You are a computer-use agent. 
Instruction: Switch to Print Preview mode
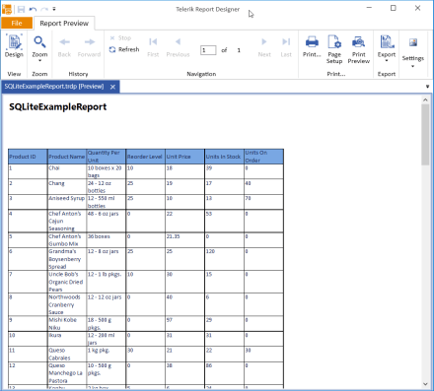pyautogui.click(x=359, y=49)
